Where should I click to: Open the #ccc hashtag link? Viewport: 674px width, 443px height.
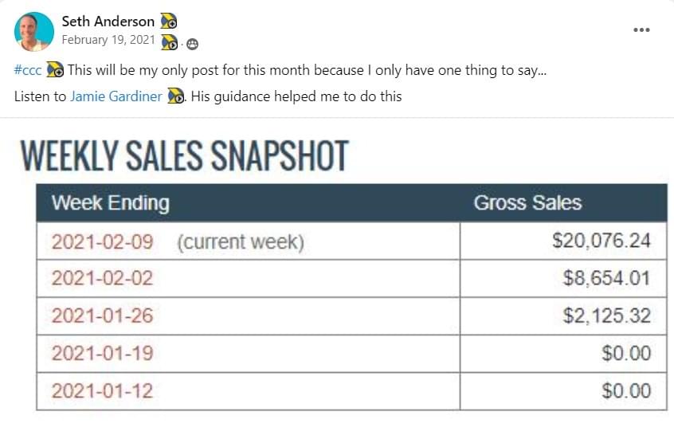pos(28,70)
